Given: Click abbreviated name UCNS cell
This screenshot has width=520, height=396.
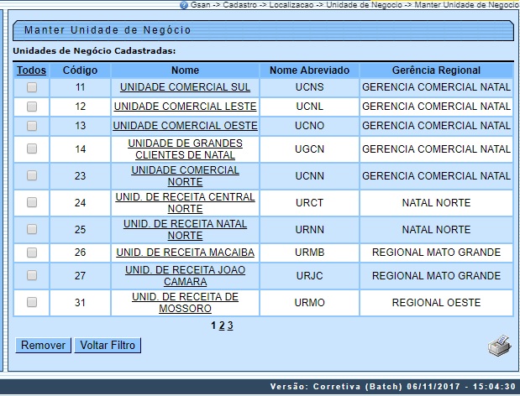Looking at the screenshot, I should (x=309, y=87).
